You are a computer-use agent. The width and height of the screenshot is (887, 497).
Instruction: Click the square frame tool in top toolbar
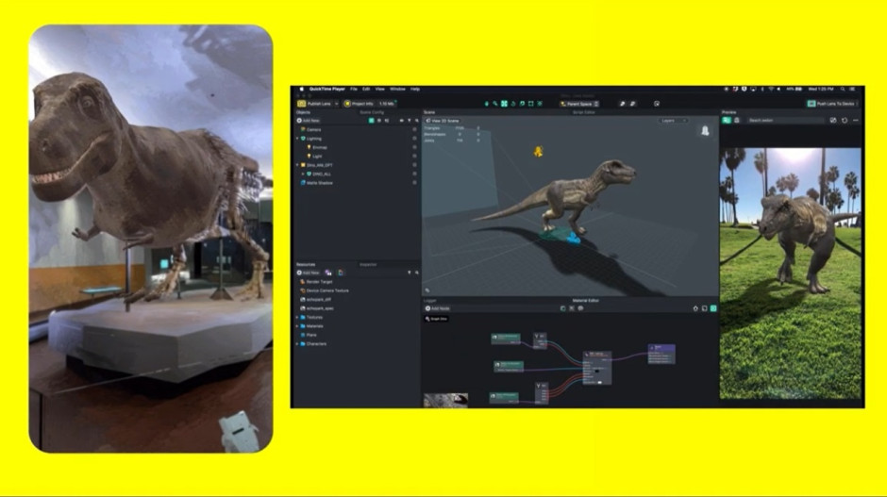pos(530,104)
